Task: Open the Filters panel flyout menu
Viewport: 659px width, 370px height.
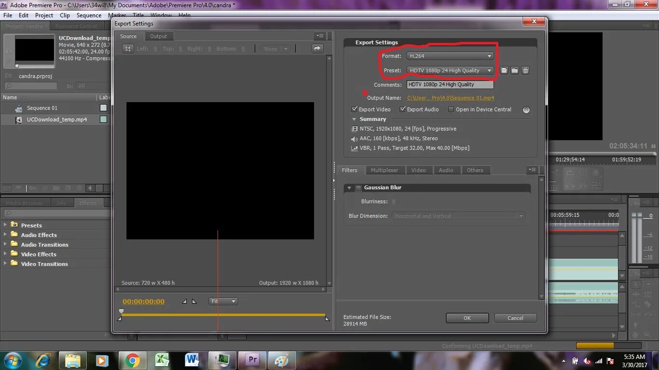Action: (532, 170)
